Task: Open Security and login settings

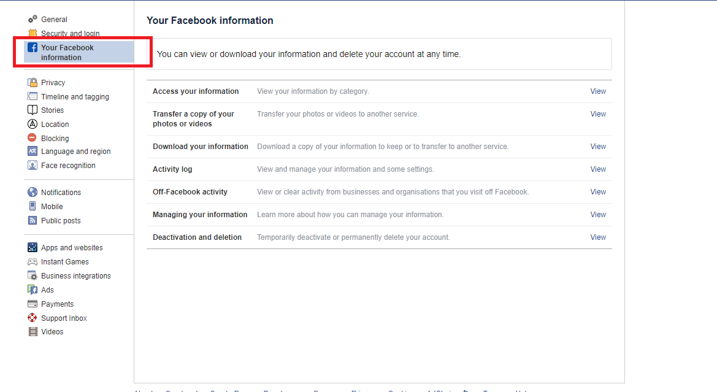Action: pos(70,34)
